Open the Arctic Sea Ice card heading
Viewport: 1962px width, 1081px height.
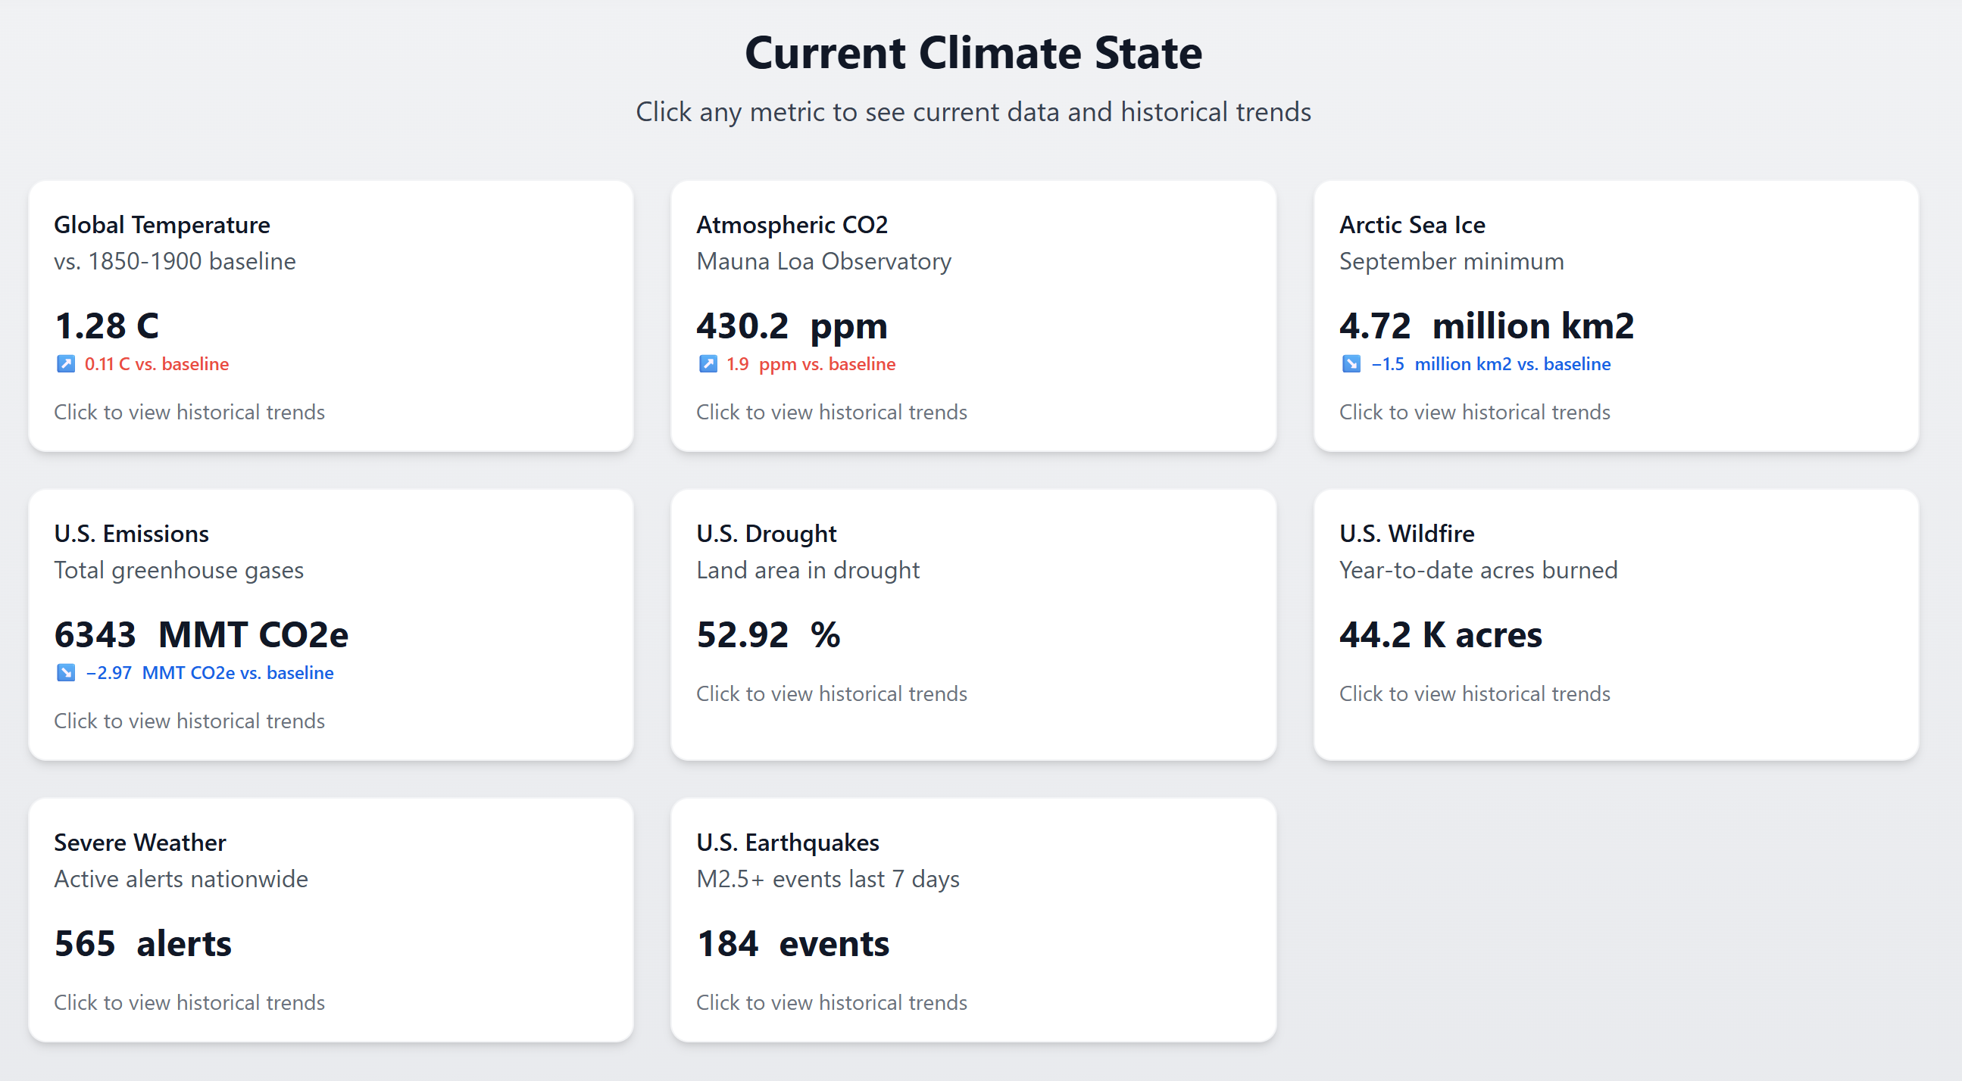click(1411, 225)
